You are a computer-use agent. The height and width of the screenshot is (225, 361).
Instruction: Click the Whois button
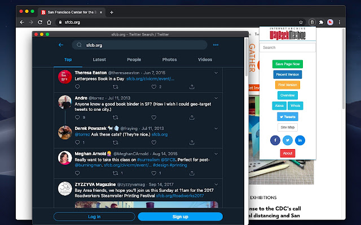(x=296, y=106)
